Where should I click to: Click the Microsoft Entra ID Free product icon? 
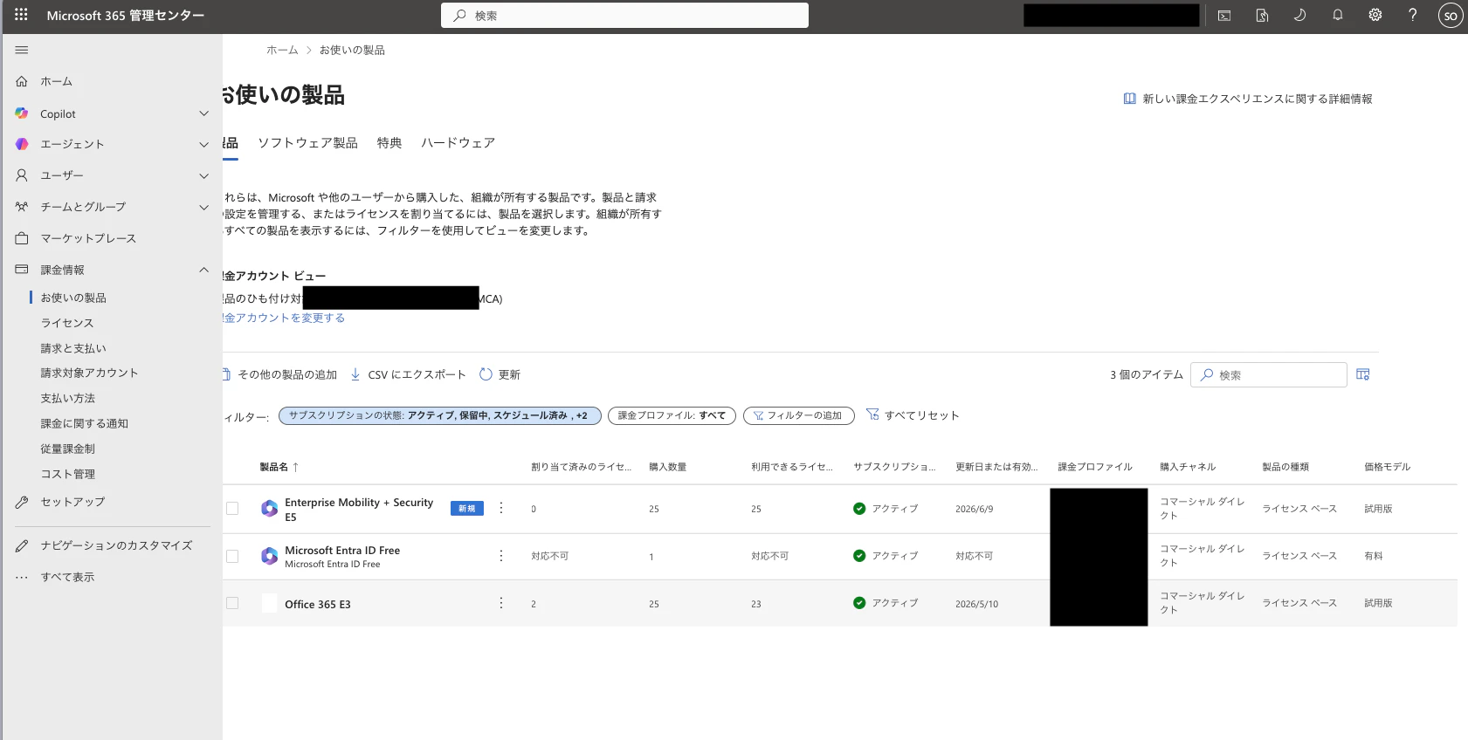pyautogui.click(x=270, y=556)
